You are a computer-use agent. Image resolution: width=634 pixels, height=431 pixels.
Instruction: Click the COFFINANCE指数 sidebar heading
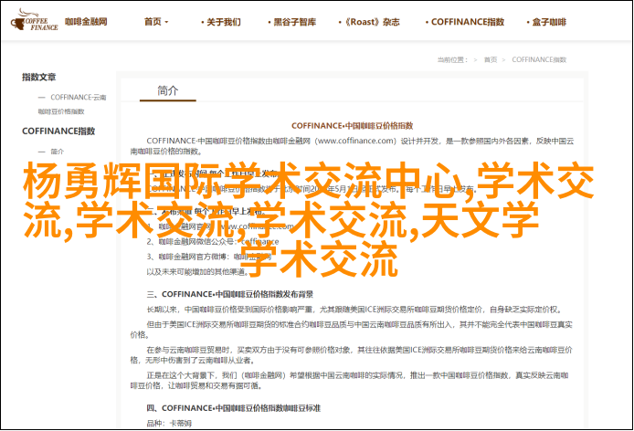pos(58,131)
